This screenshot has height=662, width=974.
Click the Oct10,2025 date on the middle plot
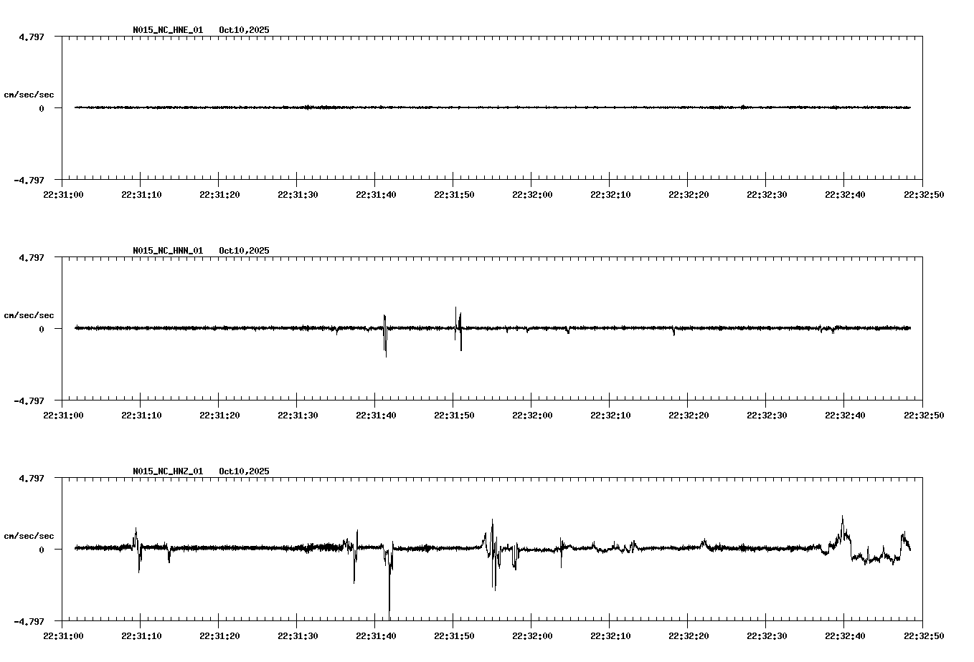click(243, 251)
